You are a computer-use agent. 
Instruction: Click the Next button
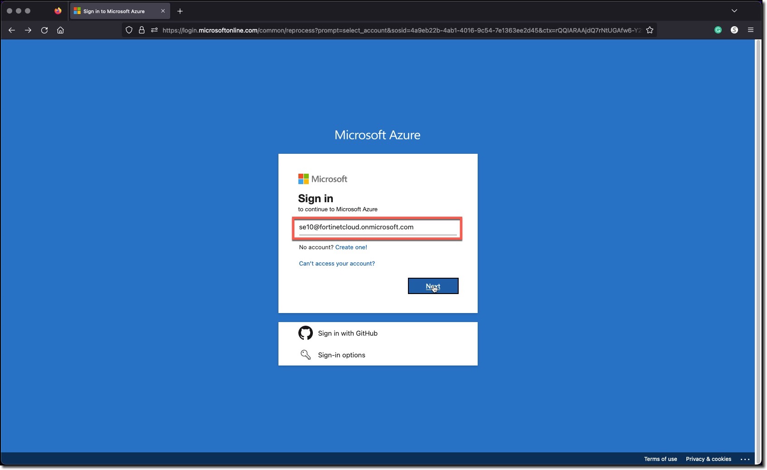coord(433,286)
